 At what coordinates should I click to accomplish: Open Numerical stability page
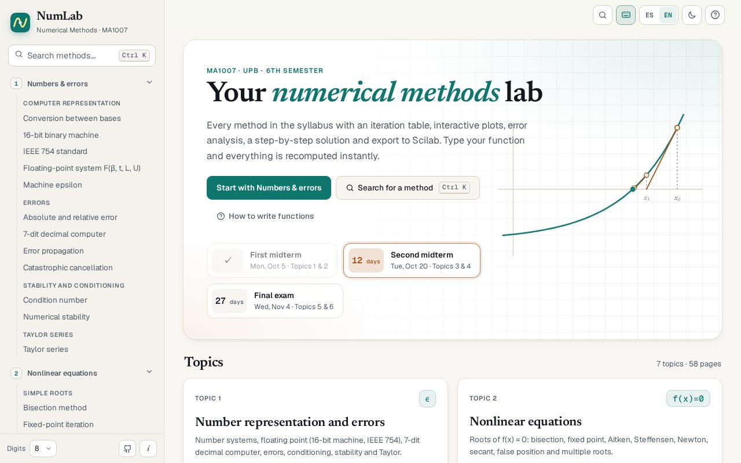[56, 317]
